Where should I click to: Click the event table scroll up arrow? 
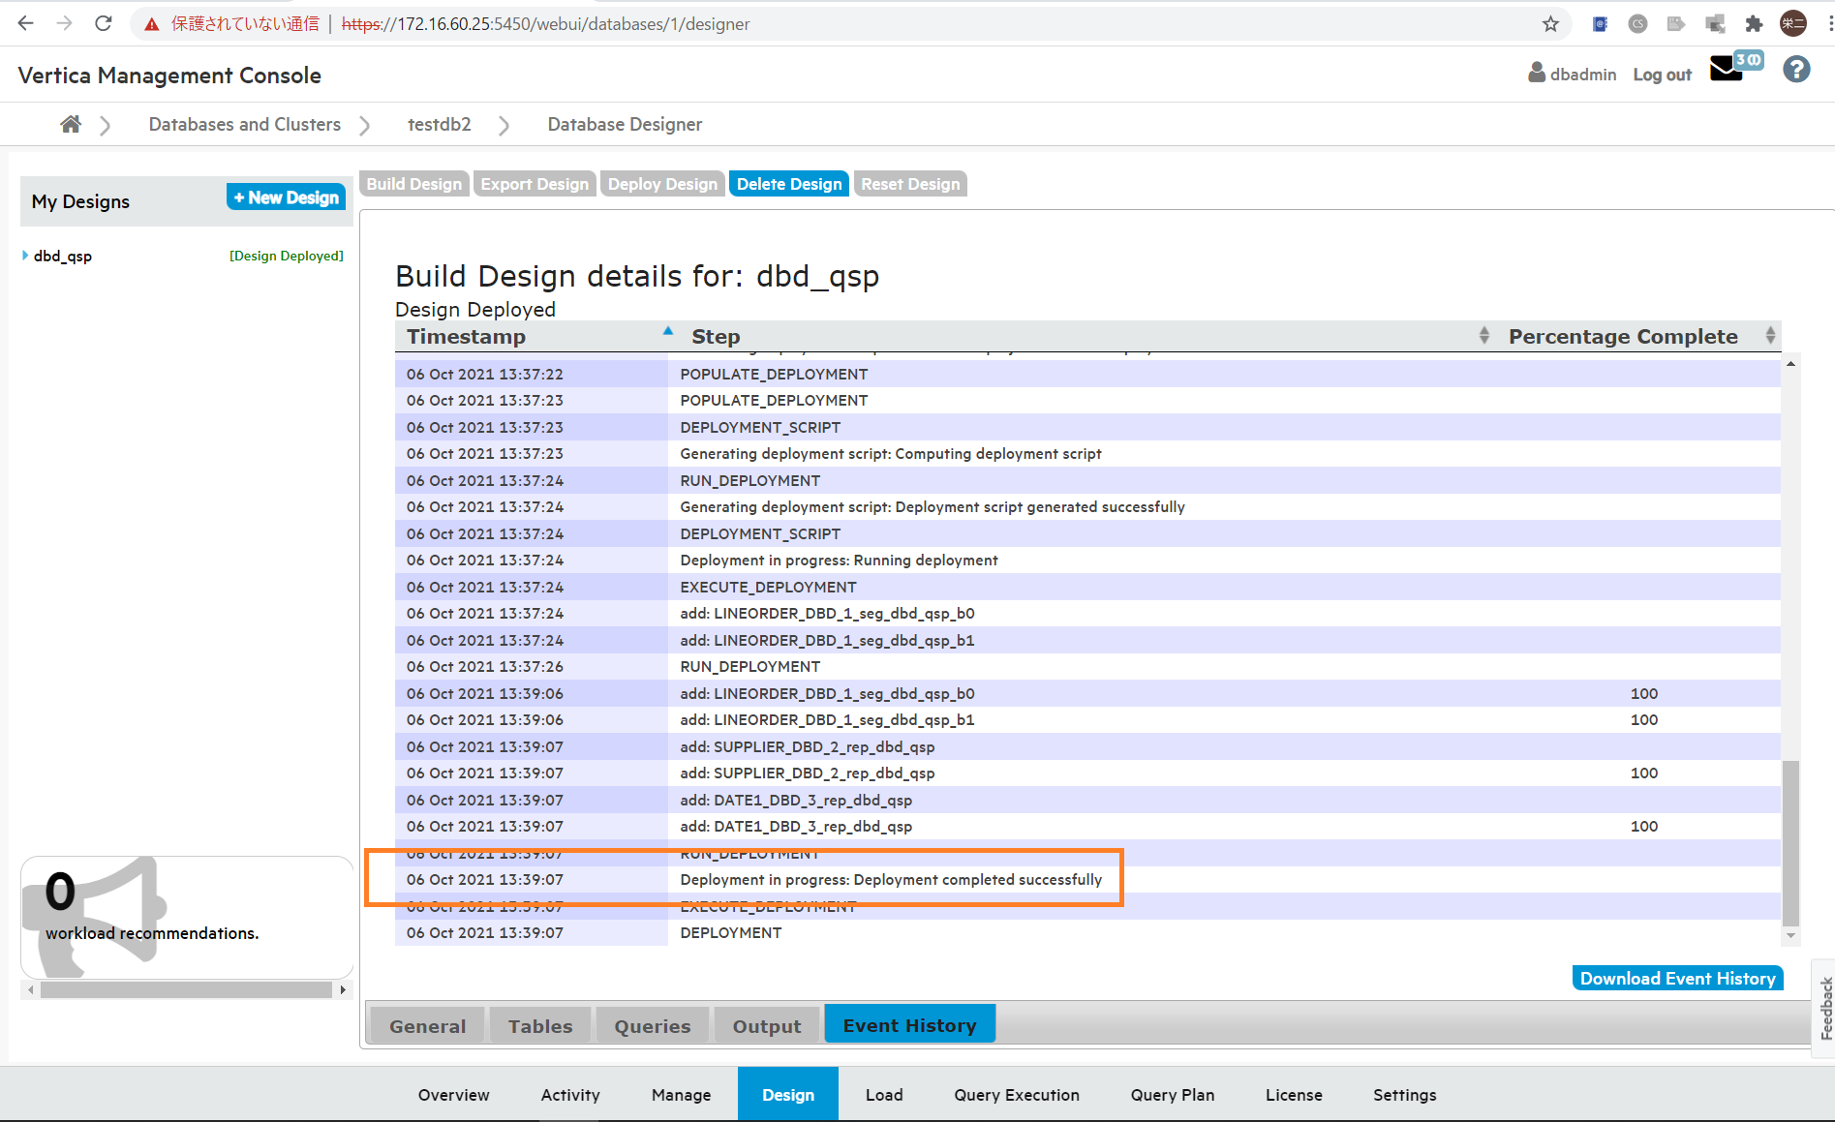click(1790, 364)
